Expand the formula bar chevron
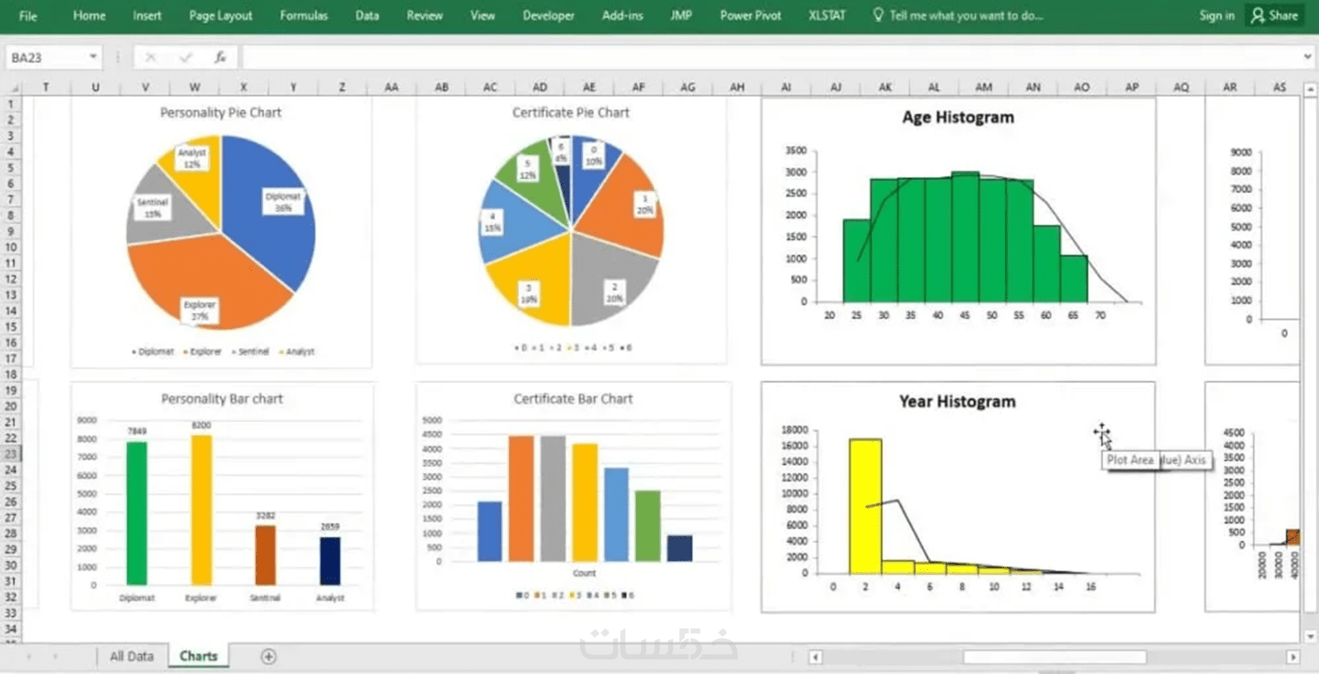Screen dimensions: 1319x674 1307,57
